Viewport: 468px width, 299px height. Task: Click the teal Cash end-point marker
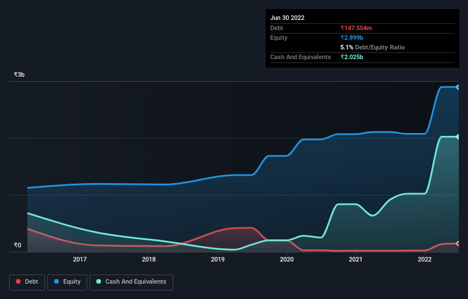pyautogui.click(x=458, y=137)
